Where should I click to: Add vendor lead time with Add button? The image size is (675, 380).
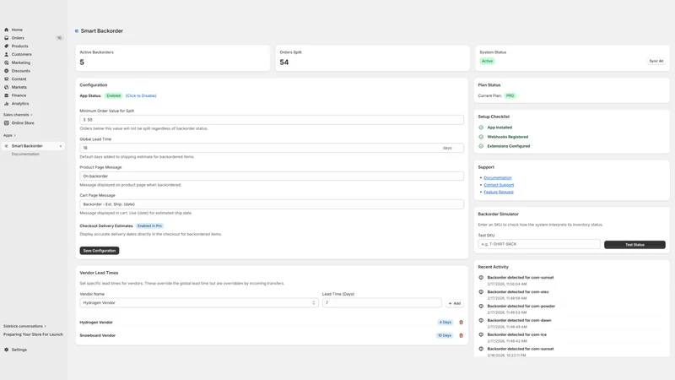coord(454,303)
